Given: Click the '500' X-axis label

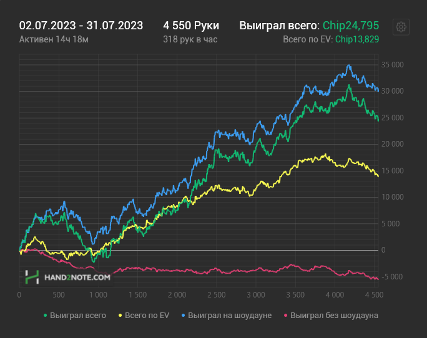Looking at the screenshot, I should pyautogui.click(x=59, y=295).
